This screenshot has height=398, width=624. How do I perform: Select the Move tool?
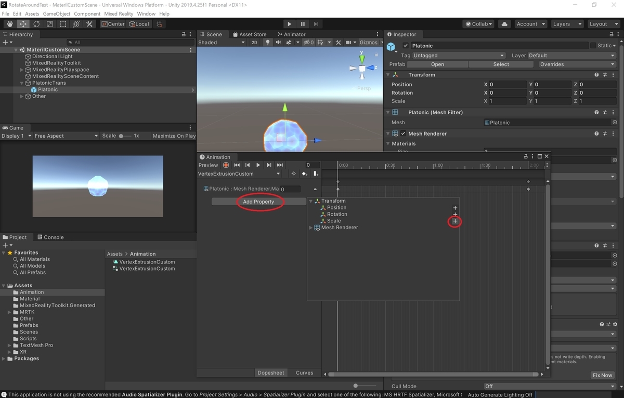pos(23,24)
